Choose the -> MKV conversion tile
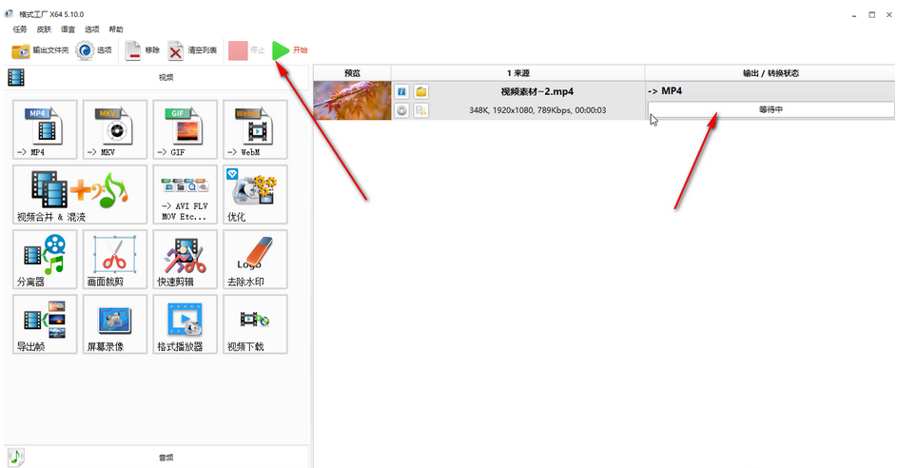This screenshot has height=468, width=897. point(115,129)
